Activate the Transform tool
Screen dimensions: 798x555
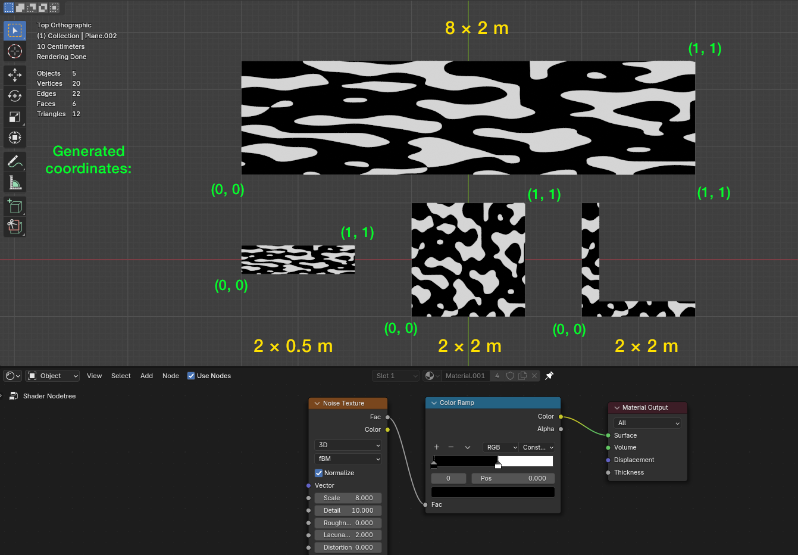tap(15, 138)
